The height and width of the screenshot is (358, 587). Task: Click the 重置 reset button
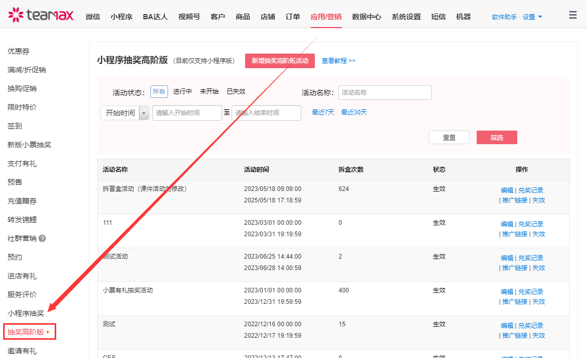(449, 137)
